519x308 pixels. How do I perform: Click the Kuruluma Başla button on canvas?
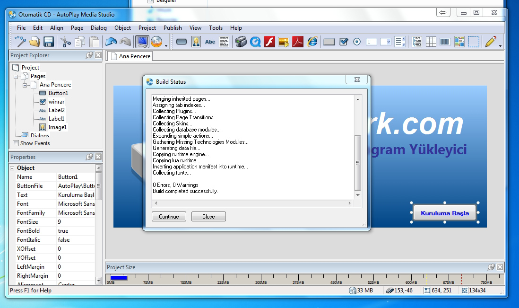(444, 213)
